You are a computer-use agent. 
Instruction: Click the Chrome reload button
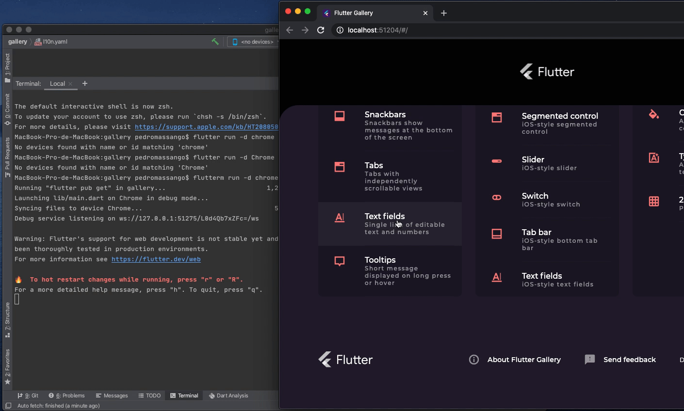point(321,30)
